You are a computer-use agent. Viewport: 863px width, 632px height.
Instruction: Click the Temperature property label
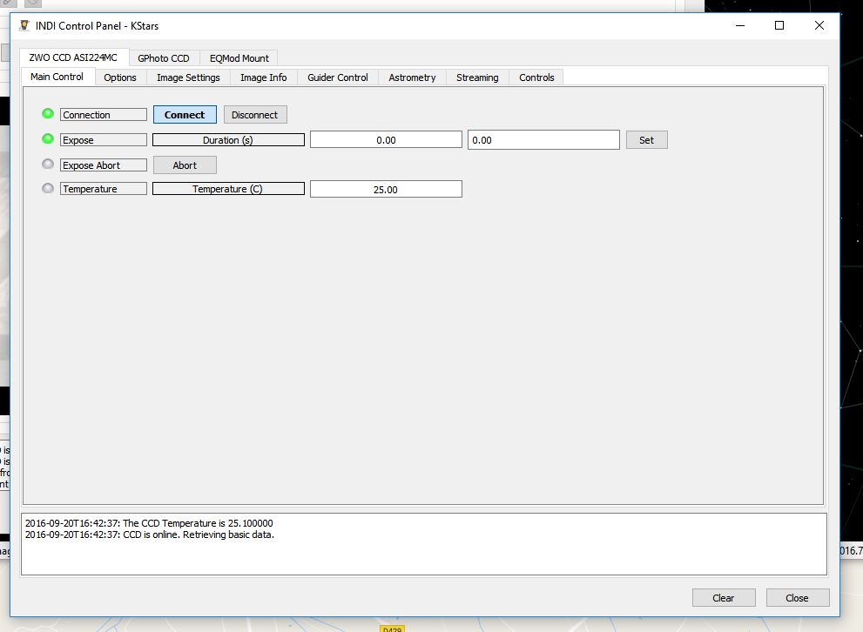point(104,189)
